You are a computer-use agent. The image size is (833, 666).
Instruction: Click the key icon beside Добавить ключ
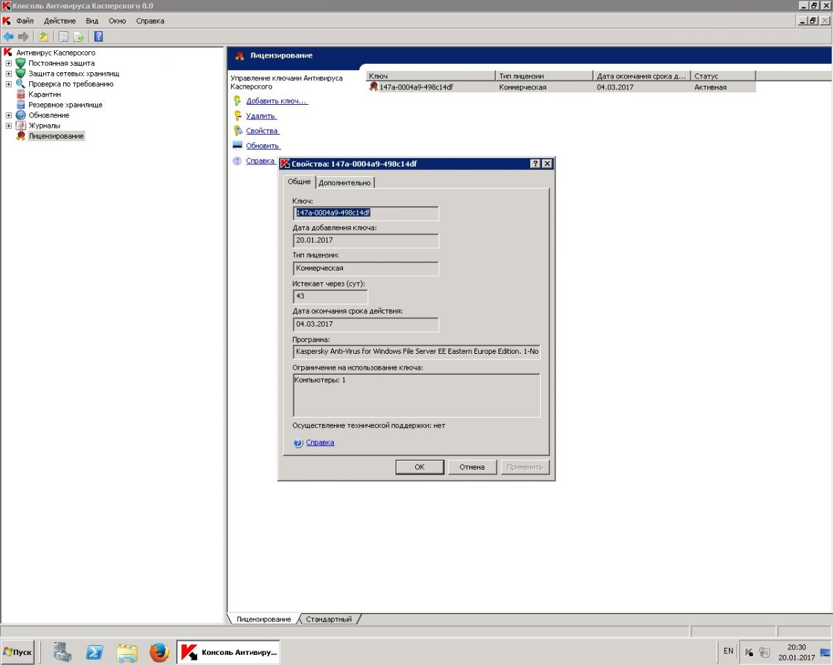(x=237, y=101)
